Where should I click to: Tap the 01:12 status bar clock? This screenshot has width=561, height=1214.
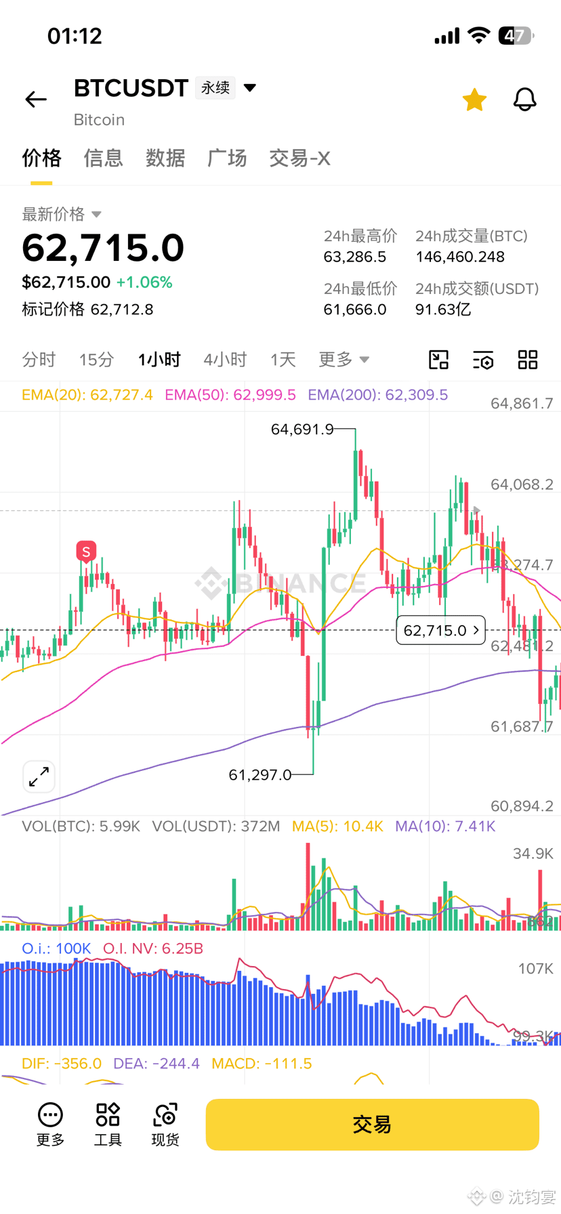coord(75,35)
